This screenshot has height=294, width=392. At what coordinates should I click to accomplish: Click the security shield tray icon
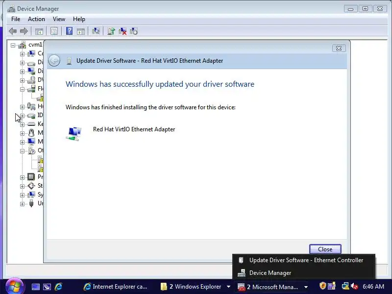323,286
